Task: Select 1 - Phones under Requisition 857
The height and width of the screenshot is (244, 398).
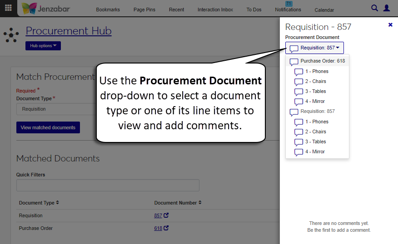Action: 317,122
